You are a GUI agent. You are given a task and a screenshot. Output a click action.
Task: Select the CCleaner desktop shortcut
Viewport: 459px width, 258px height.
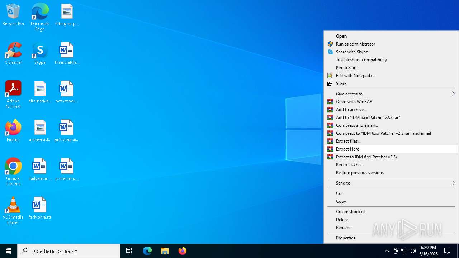(13, 54)
